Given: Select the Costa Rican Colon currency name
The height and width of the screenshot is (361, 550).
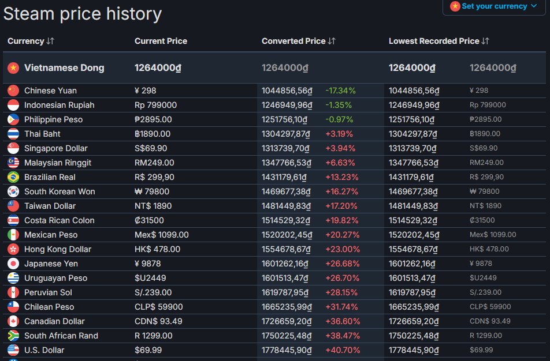Looking at the screenshot, I should [60, 220].
